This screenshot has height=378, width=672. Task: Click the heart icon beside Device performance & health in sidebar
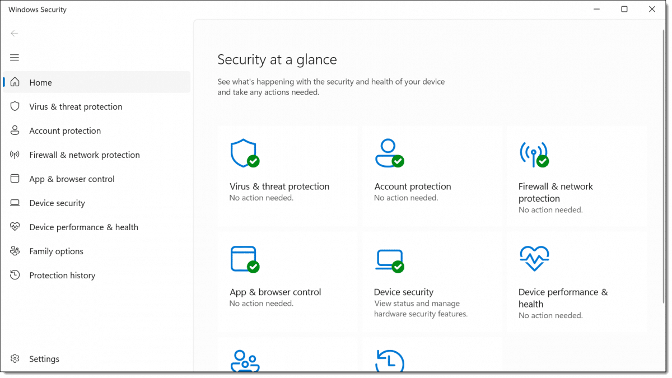tap(15, 227)
